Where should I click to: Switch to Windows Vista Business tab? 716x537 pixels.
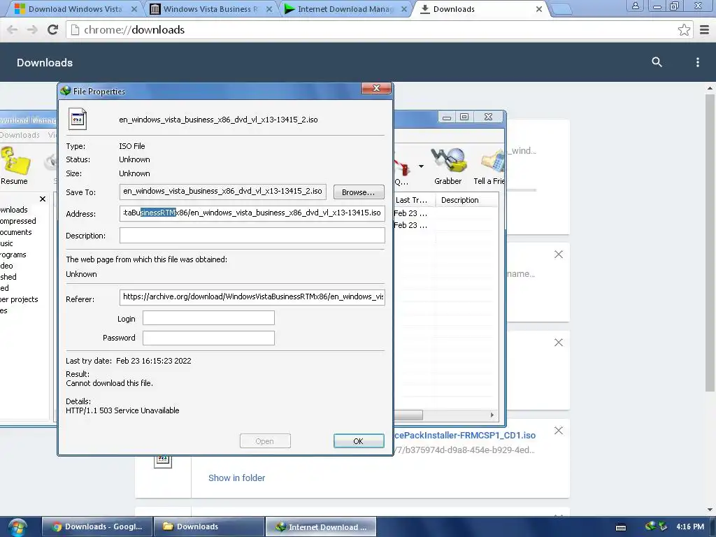[x=210, y=9]
